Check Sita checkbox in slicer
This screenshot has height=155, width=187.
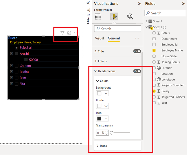point(16,84)
